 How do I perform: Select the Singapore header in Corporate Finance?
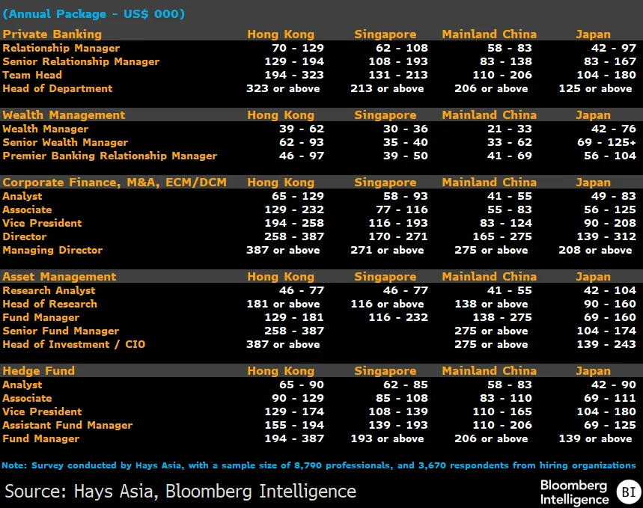(x=386, y=182)
